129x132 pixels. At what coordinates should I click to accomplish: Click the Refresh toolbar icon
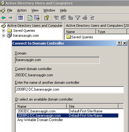[x=30, y=18]
